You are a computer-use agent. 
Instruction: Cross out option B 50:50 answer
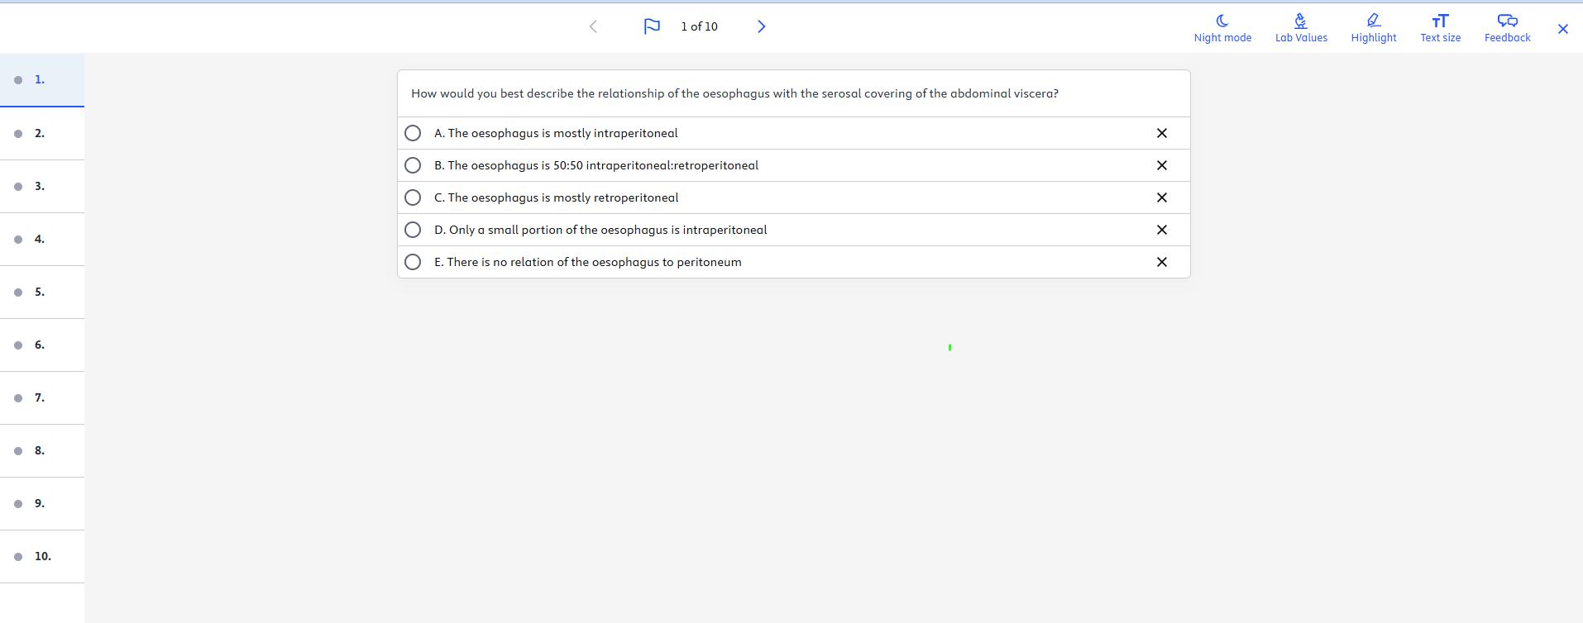click(x=1161, y=165)
